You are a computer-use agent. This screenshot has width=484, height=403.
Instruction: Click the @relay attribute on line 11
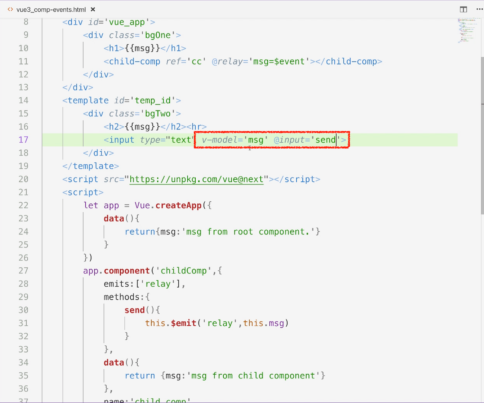pyautogui.click(x=227, y=61)
